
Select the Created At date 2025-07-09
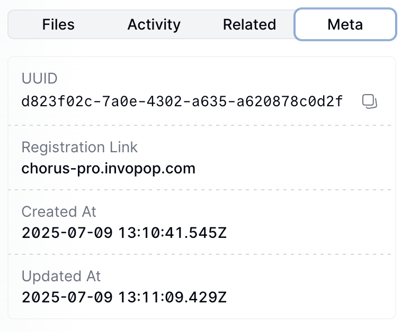pyautogui.click(x=67, y=233)
